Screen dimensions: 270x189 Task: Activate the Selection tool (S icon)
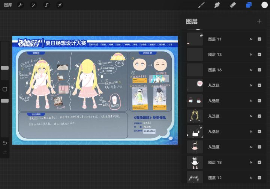pyautogui.click(x=46, y=5)
